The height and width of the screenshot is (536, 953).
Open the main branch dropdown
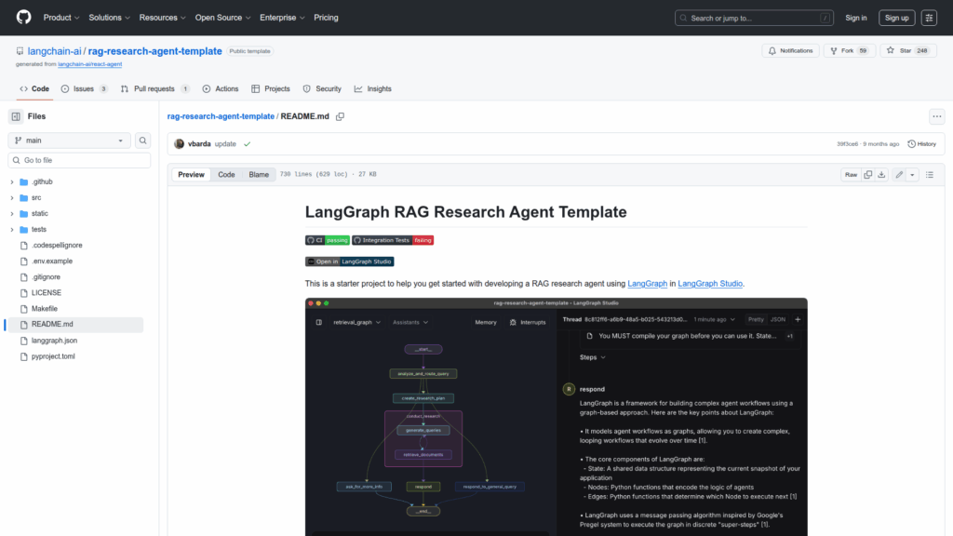70,141
